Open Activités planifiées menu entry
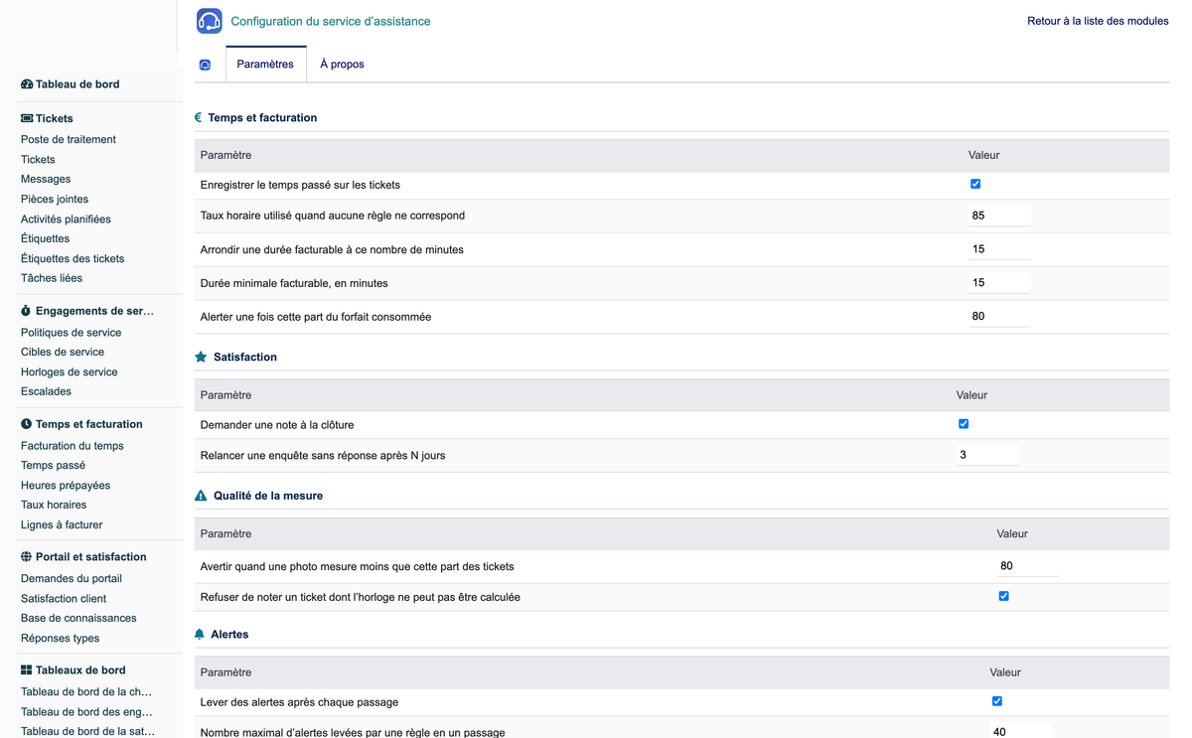The width and height of the screenshot is (1192, 738). tap(66, 220)
